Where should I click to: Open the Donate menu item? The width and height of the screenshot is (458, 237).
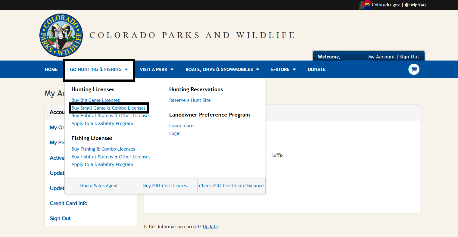click(x=316, y=70)
